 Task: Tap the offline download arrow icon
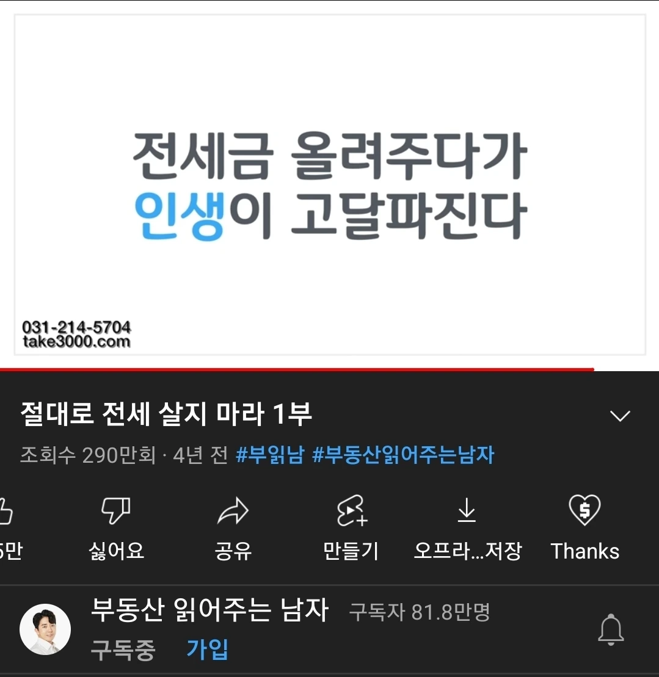coord(467,510)
